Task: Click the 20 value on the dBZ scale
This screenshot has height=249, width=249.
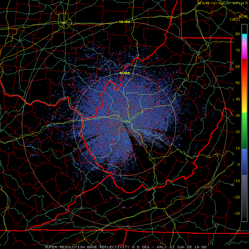Action: tap(238, 132)
